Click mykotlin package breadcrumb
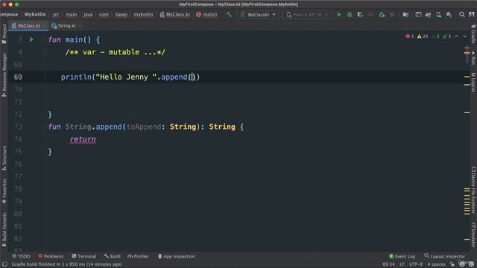Viewport: 477px width, 268px height. click(143, 14)
